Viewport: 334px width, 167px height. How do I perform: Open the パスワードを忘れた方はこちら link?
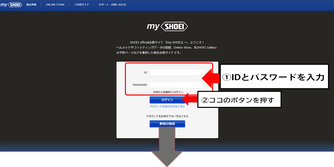coord(167,107)
